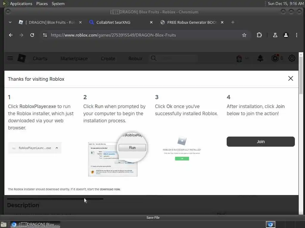Open the tab search dropdown arrow
Screen dimensions: 305x228
coord(10,22)
